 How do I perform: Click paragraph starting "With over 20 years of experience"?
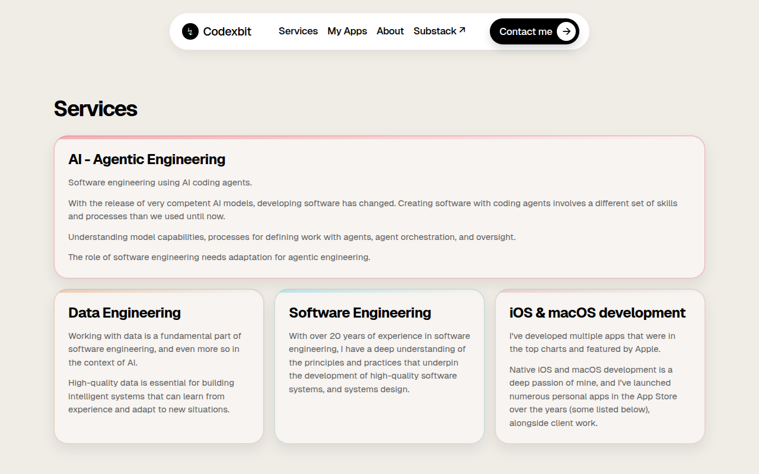pos(379,363)
